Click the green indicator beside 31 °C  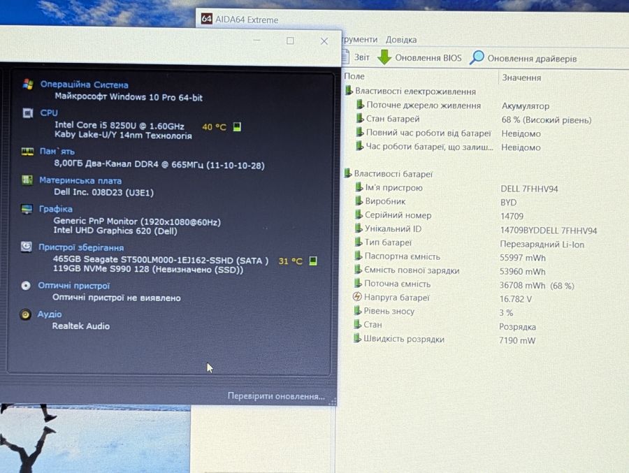[313, 261]
